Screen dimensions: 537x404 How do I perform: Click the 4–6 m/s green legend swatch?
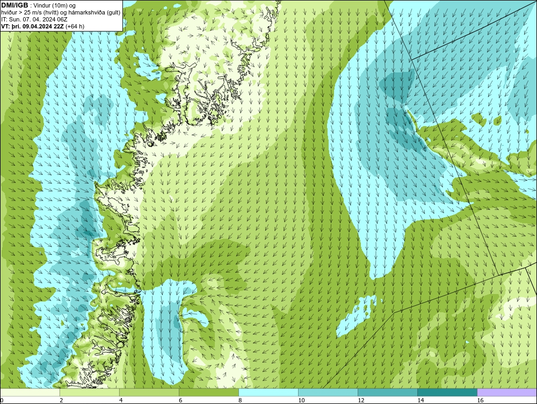149,392
